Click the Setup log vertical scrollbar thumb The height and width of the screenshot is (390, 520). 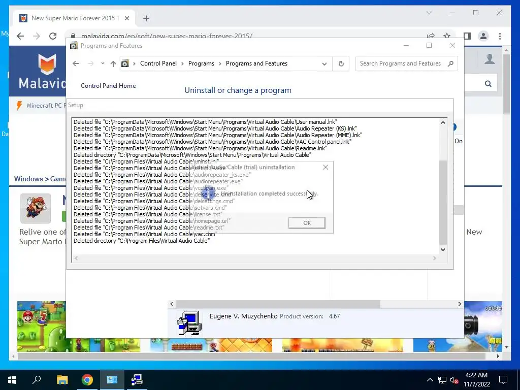(x=443, y=202)
